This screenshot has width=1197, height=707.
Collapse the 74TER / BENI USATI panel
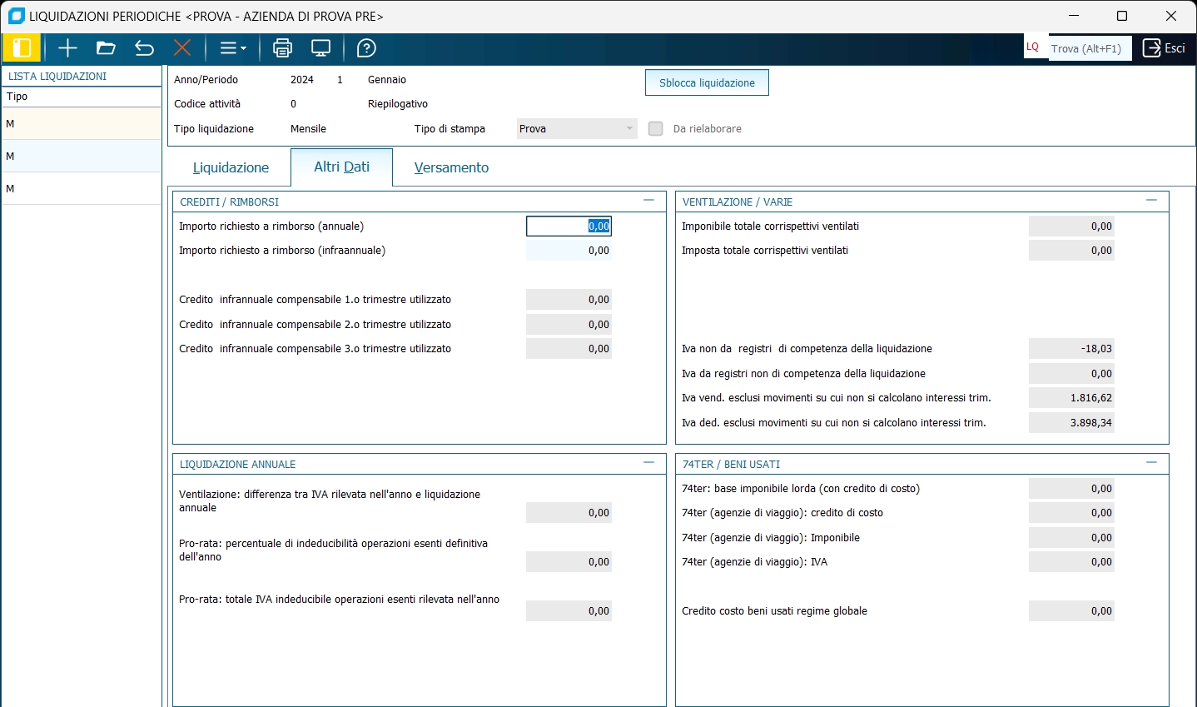tap(1152, 463)
